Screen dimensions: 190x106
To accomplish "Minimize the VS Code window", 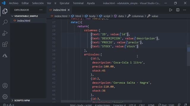I will coord(166,3).
